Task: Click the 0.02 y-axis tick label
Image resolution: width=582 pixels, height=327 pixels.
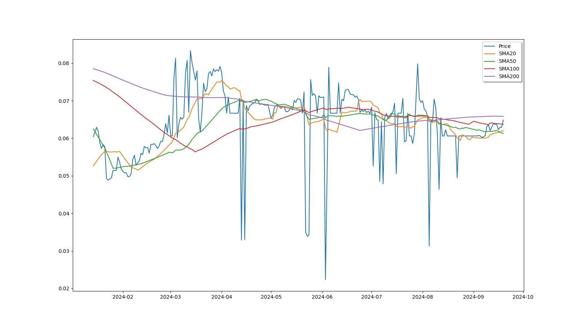Action: pyautogui.click(x=63, y=289)
